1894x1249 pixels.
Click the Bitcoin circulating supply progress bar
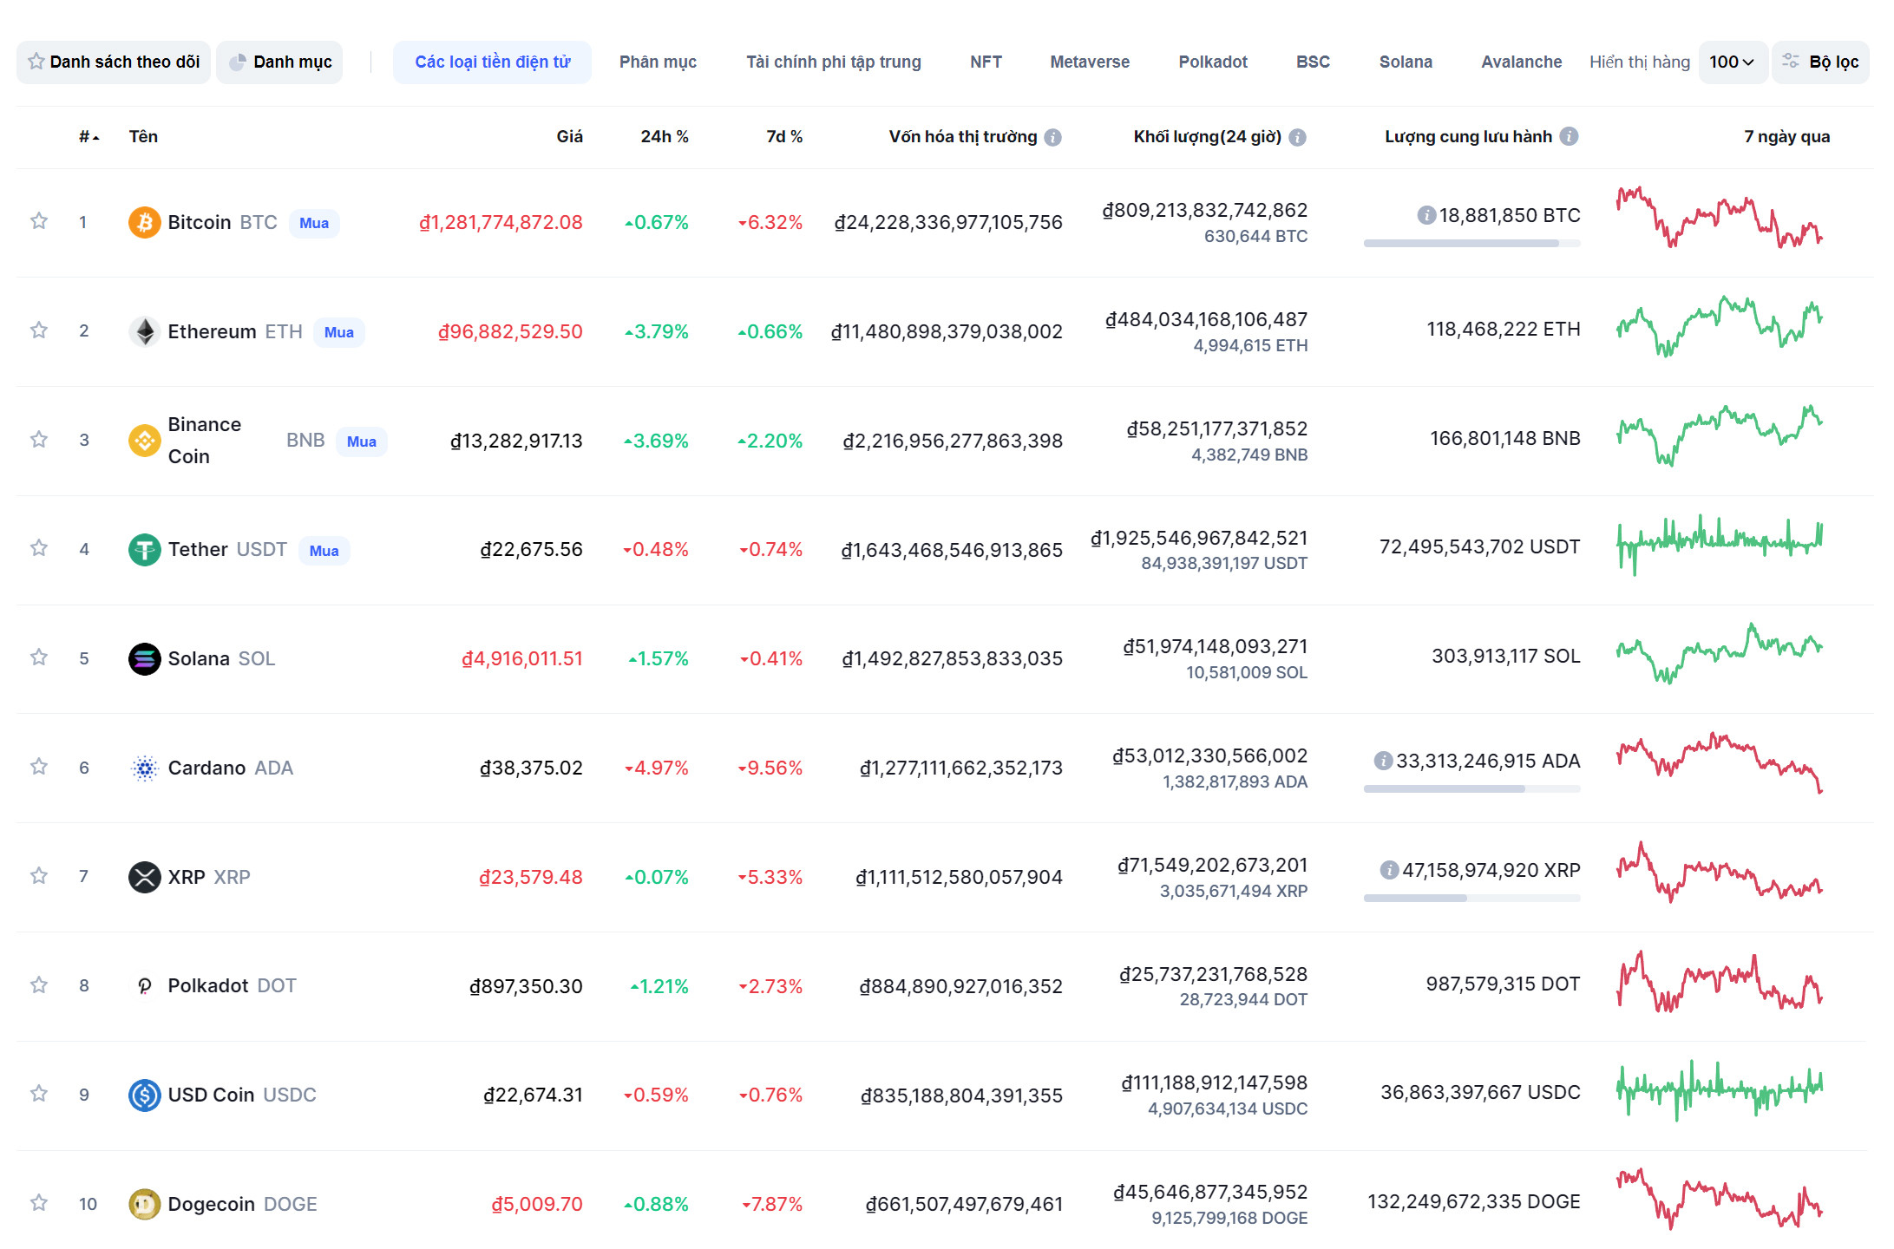point(1471,244)
